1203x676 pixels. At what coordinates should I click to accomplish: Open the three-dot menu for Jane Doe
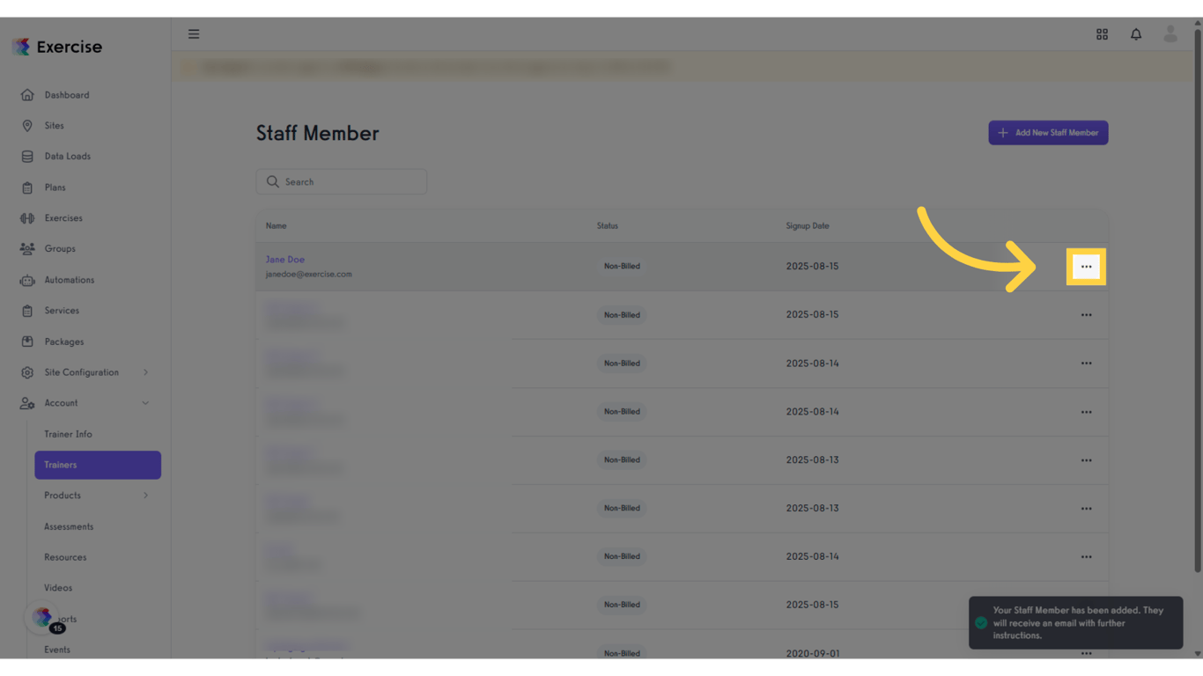1086,267
